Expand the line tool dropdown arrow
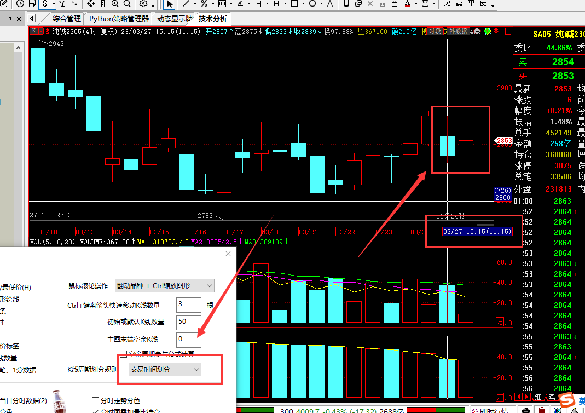Screen dimensions: 585x413 [x=195, y=4]
